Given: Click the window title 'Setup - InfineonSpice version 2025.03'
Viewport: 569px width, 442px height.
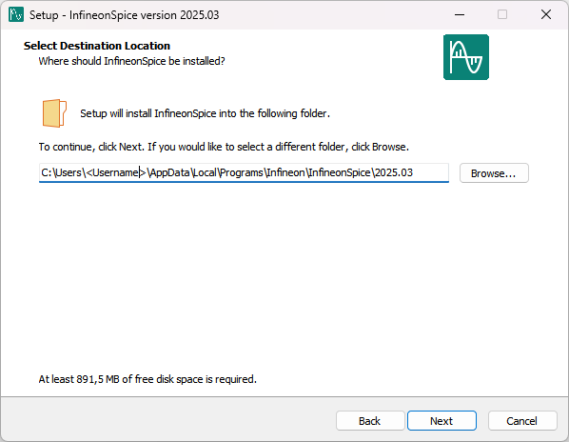Looking at the screenshot, I should (124, 15).
